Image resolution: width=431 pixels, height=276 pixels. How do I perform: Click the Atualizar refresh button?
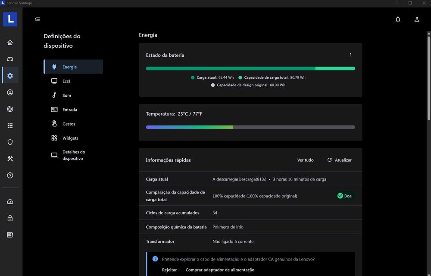point(340,160)
